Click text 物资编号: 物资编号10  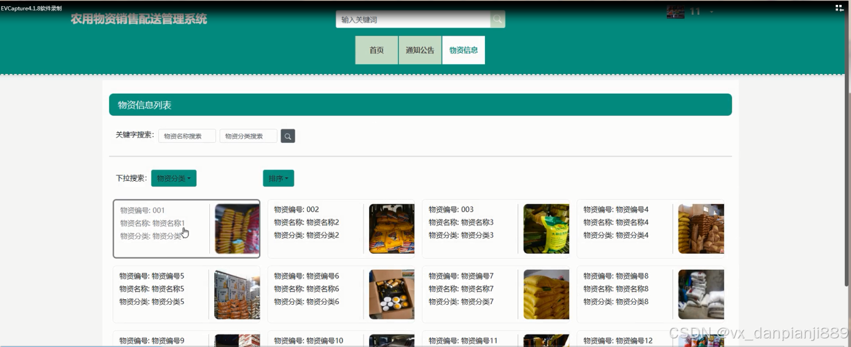309,341
